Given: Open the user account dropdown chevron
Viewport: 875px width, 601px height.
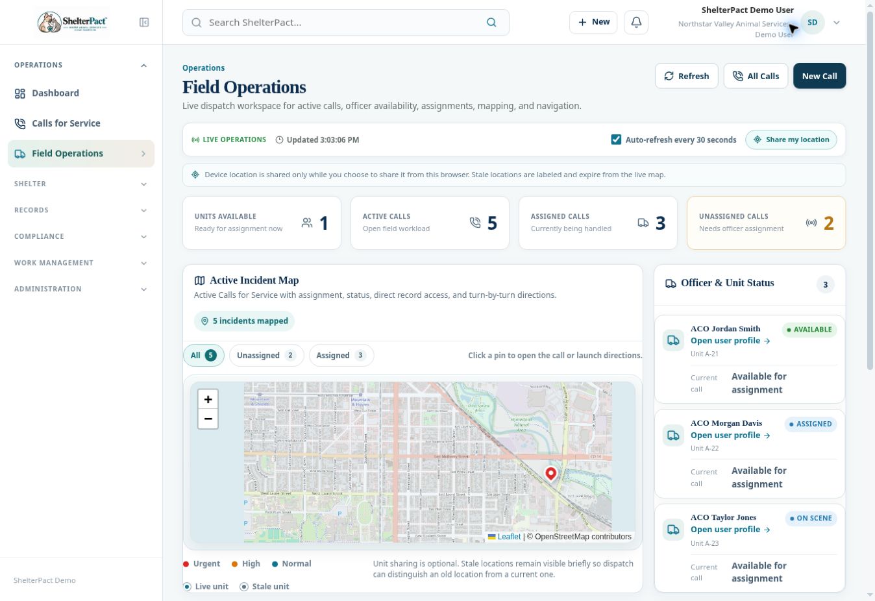Looking at the screenshot, I should 837,23.
